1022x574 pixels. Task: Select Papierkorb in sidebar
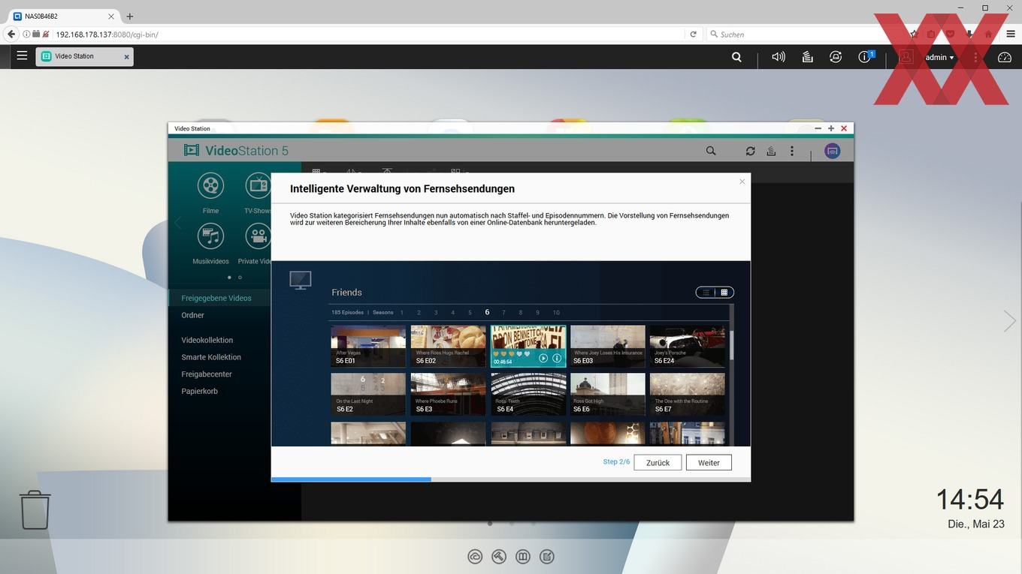(199, 391)
